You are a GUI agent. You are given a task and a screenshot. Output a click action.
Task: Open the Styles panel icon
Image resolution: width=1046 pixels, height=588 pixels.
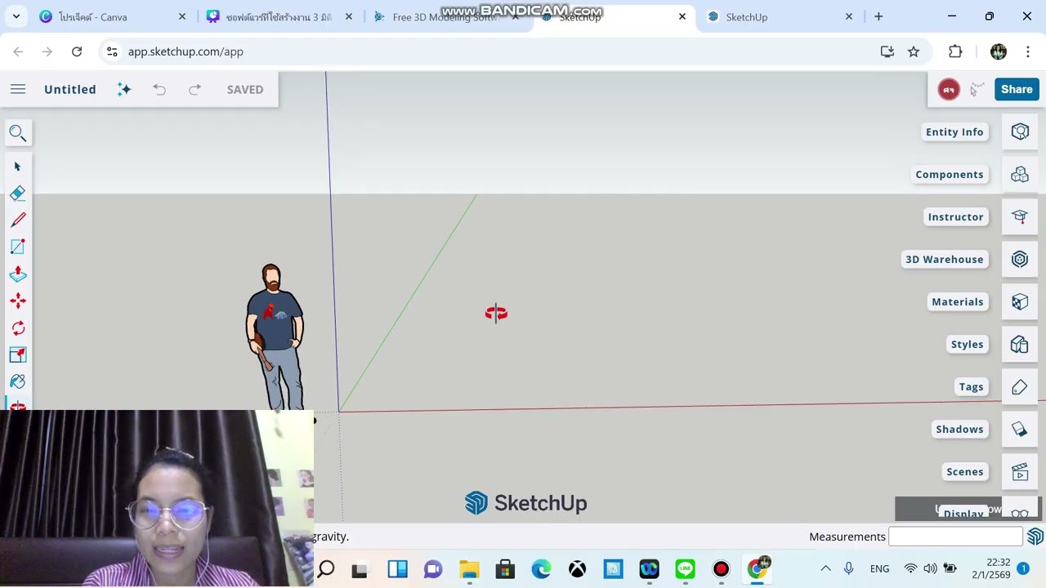click(1020, 344)
